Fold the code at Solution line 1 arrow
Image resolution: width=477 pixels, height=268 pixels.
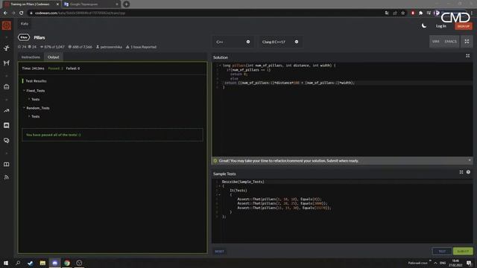[x=221, y=66]
